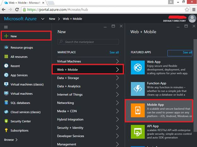Click the All resources grid icon
This screenshot has width=197, height=147.
point(6,57)
